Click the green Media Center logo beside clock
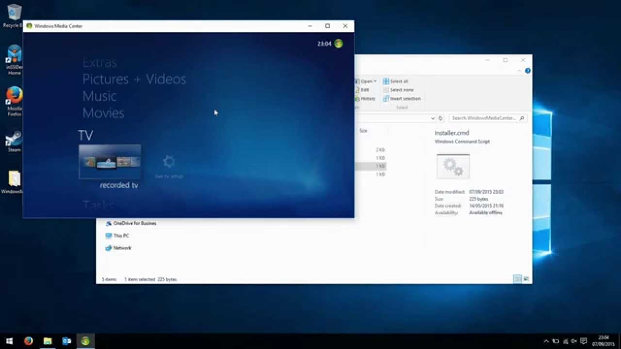The image size is (621, 349). [x=338, y=44]
